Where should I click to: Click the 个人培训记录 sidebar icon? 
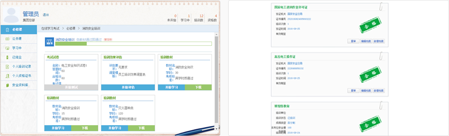pyautogui.click(x=7, y=67)
